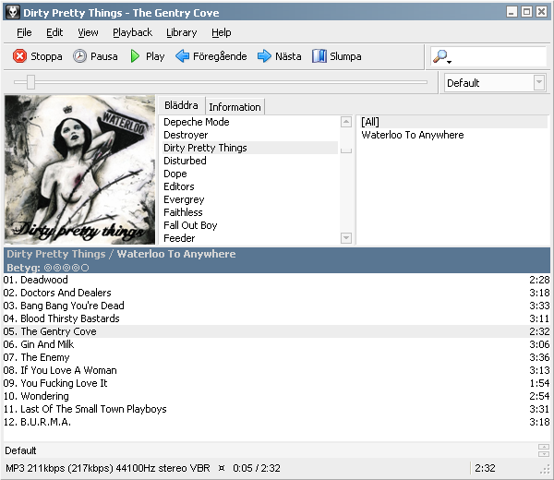Select track 05. The Gentry Cove

[x=277, y=331]
